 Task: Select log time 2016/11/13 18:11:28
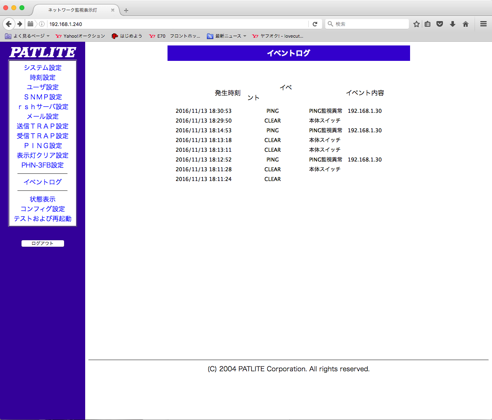[204, 169]
